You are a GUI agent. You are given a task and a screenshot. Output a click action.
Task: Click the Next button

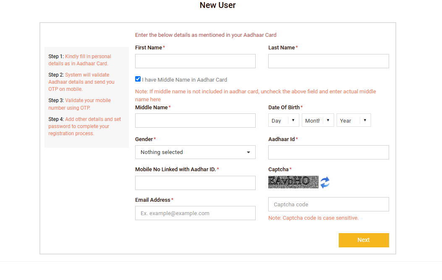(364, 240)
